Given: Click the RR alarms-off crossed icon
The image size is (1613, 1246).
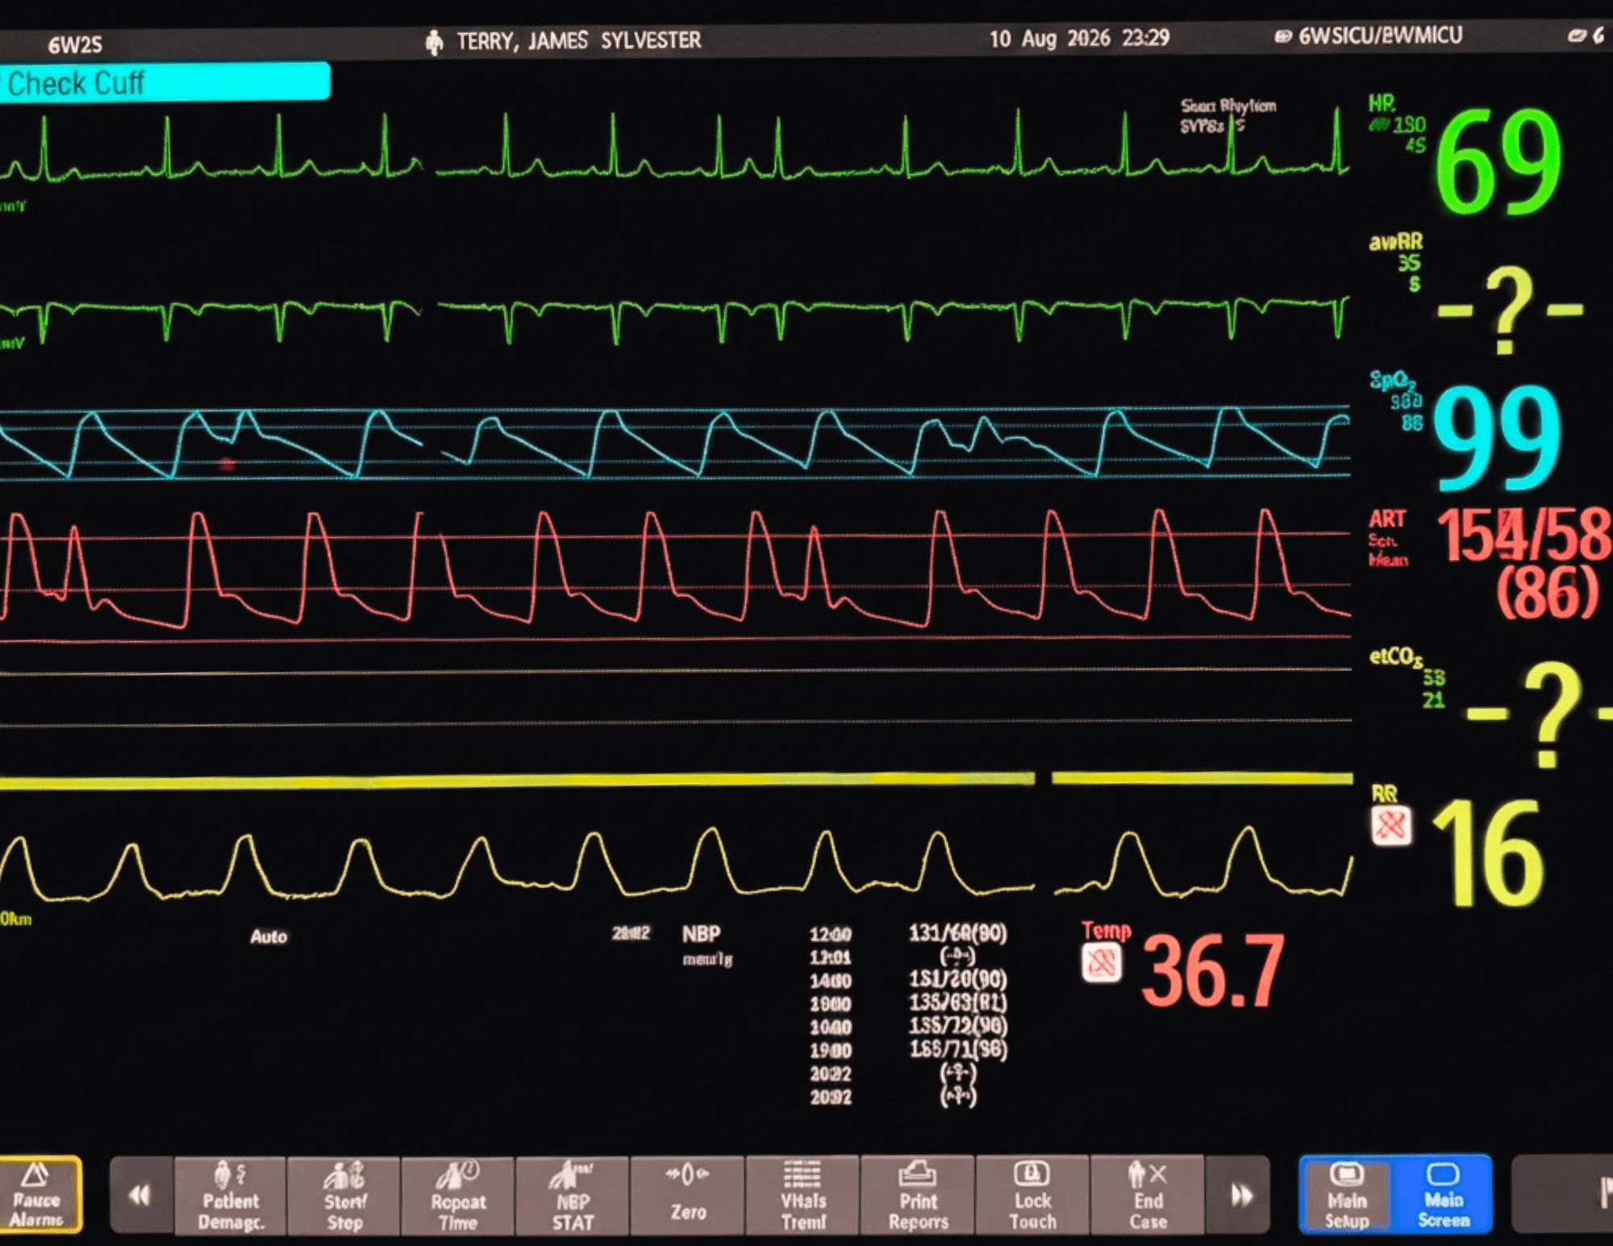Looking at the screenshot, I should tap(1391, 826).
